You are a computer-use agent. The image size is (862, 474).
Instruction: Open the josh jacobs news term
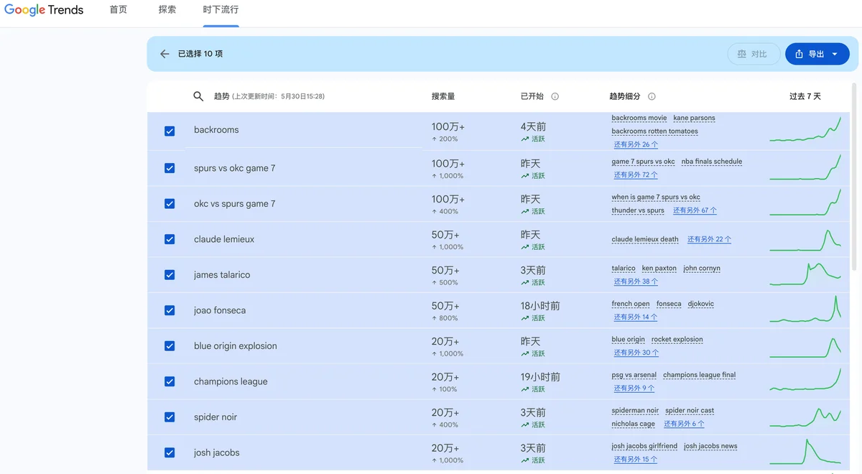point(710,446)
